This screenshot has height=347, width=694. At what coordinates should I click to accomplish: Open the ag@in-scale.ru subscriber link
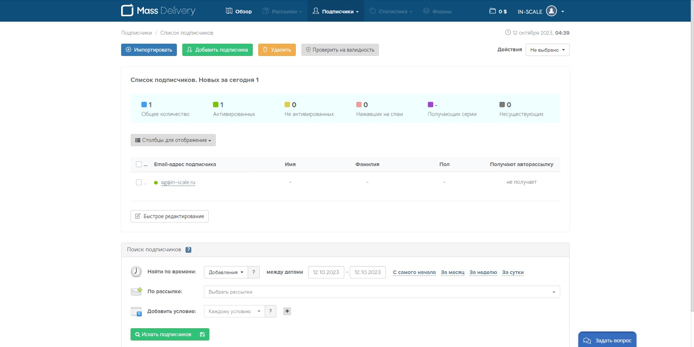point(178,182)
